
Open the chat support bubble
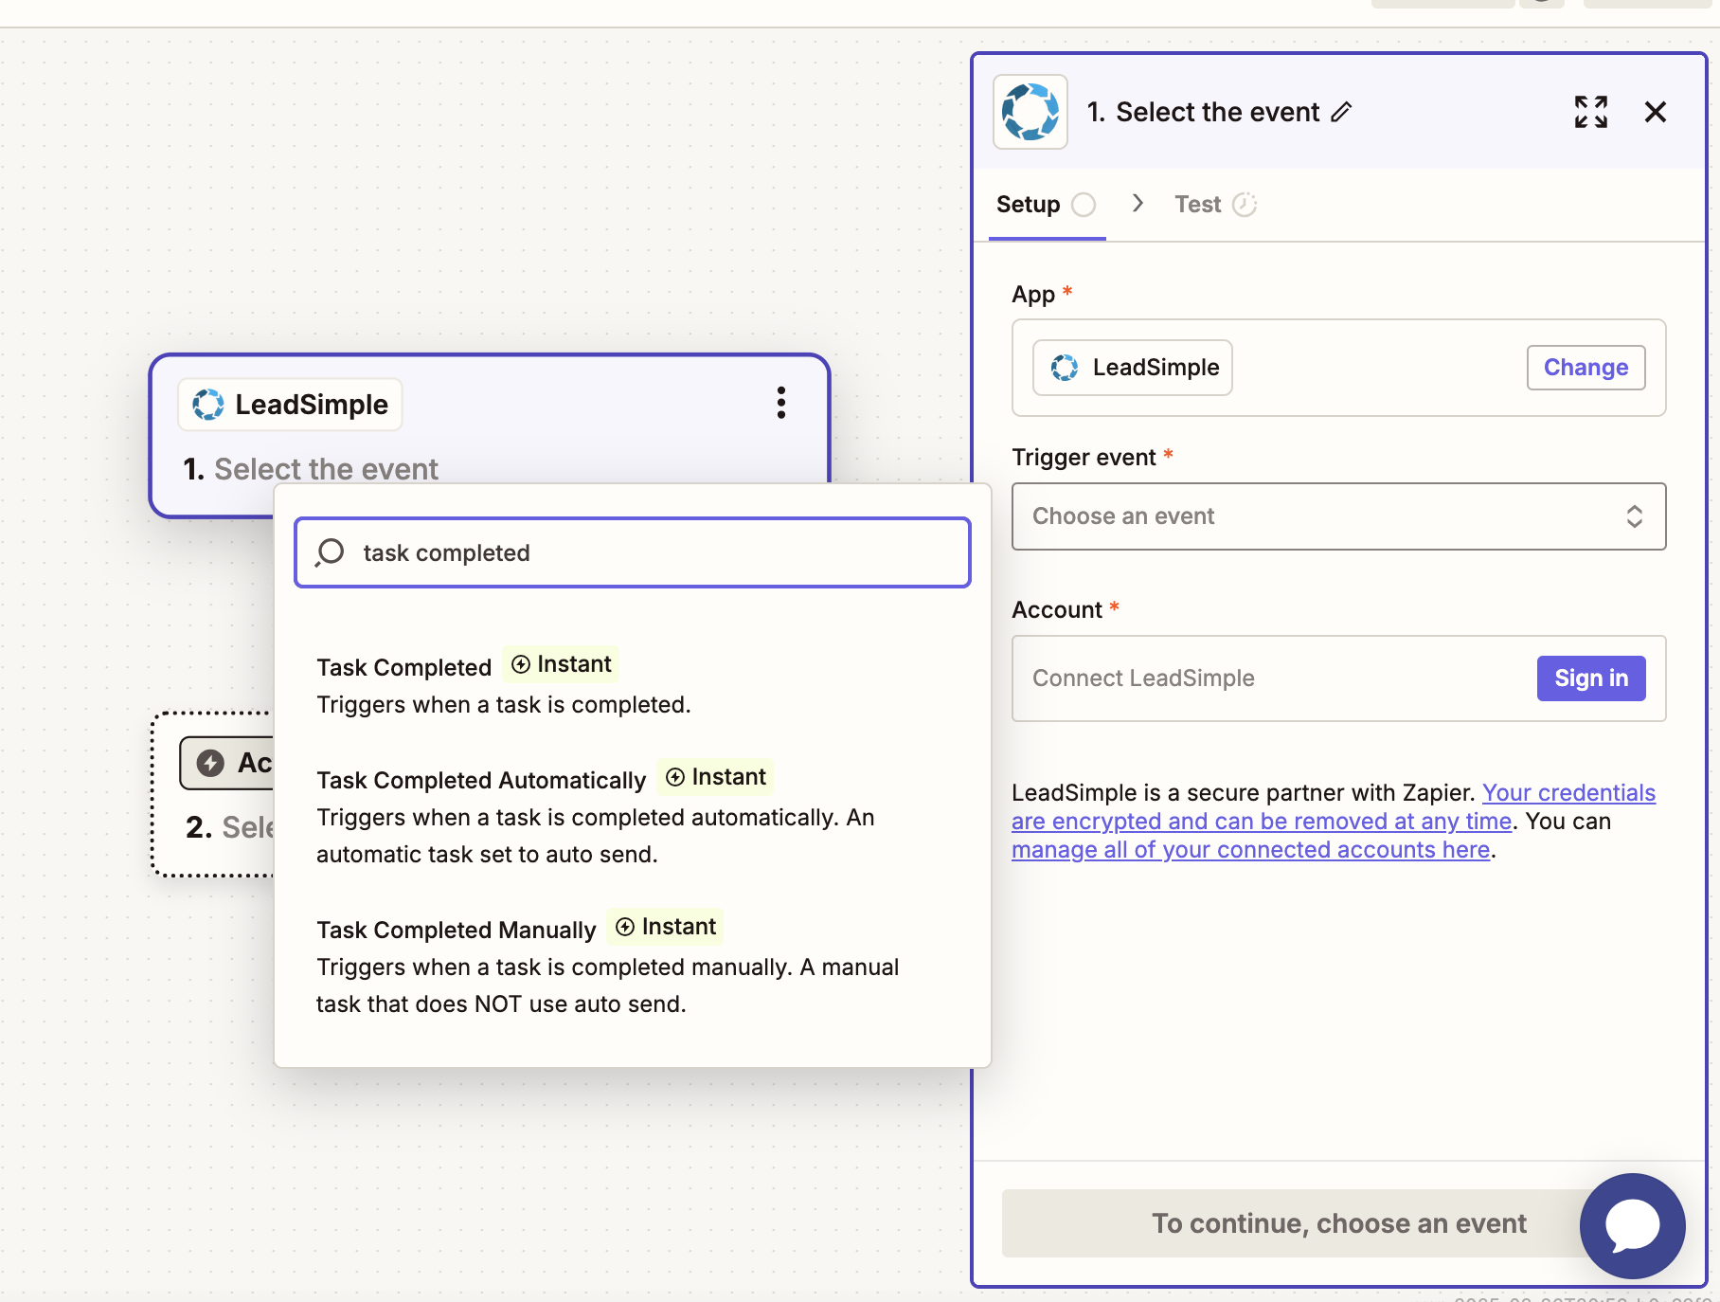click(1632, 1225)
